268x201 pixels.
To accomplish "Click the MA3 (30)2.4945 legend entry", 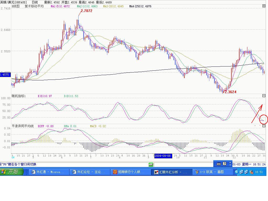I will point(113,6).
